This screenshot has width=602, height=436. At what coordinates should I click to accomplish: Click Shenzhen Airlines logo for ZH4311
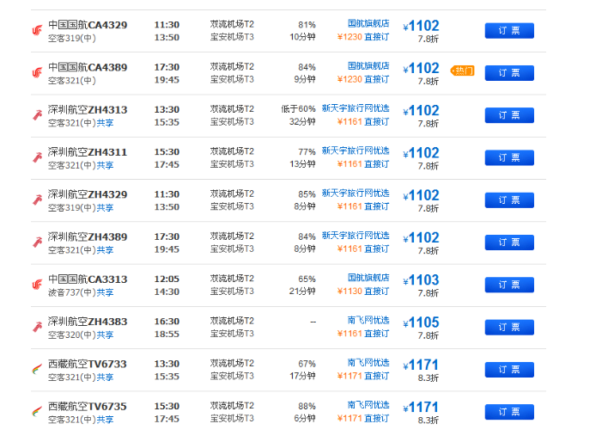pyautogui.click(x=37, y=157)
